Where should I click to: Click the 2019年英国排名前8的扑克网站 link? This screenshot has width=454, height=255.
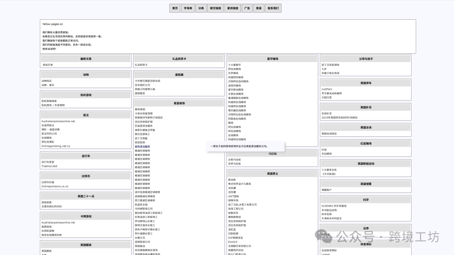[x=339, y=117]
